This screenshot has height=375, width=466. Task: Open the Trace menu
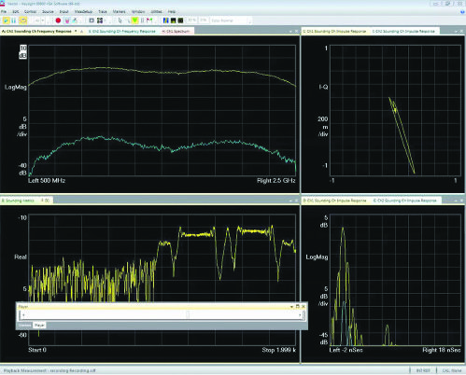[103, 11]
